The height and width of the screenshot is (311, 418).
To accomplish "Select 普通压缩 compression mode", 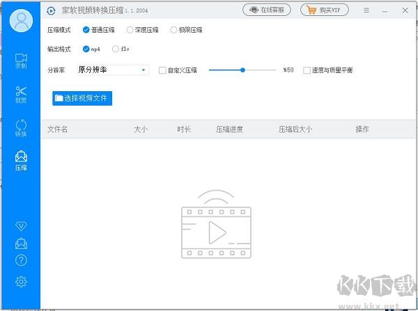I will coord(86,30).
